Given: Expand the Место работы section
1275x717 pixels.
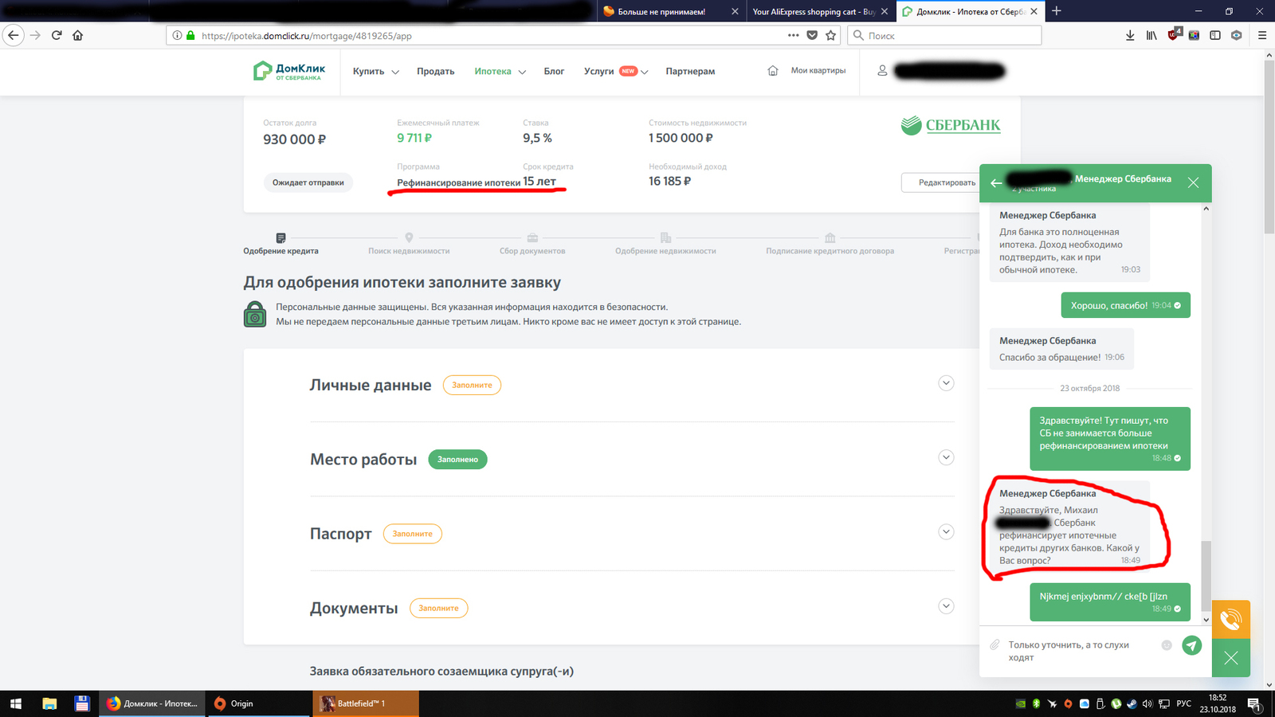Looking at the screenshot, I should (946, 457).
